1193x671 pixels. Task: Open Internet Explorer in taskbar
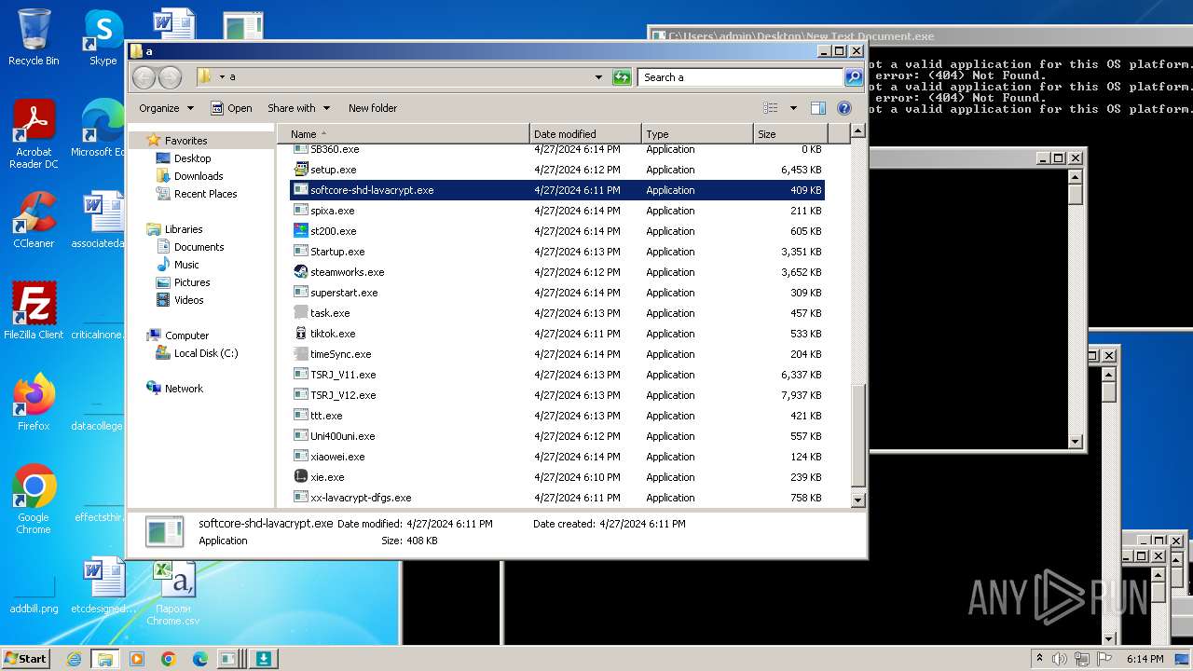74,659
